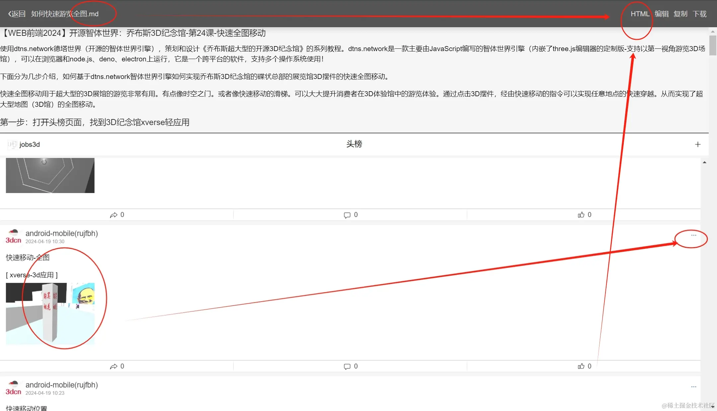Click the 复制 copy button

click(x=680, y=14)
